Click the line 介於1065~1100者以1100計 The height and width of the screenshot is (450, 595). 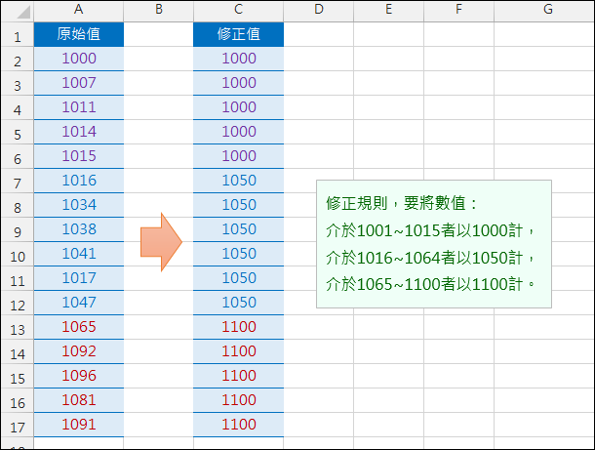coord(429,284)
